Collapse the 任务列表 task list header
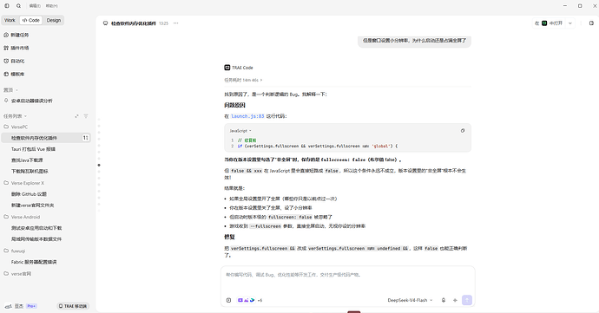The width and height of the screenshot is (599, 313). tap(16, 116)
